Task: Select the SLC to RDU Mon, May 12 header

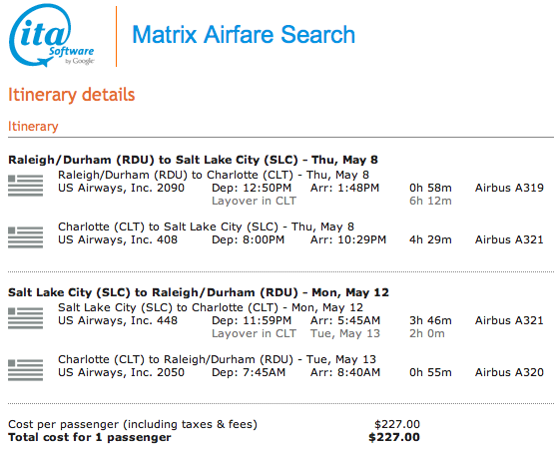Action: click(199, 292)
